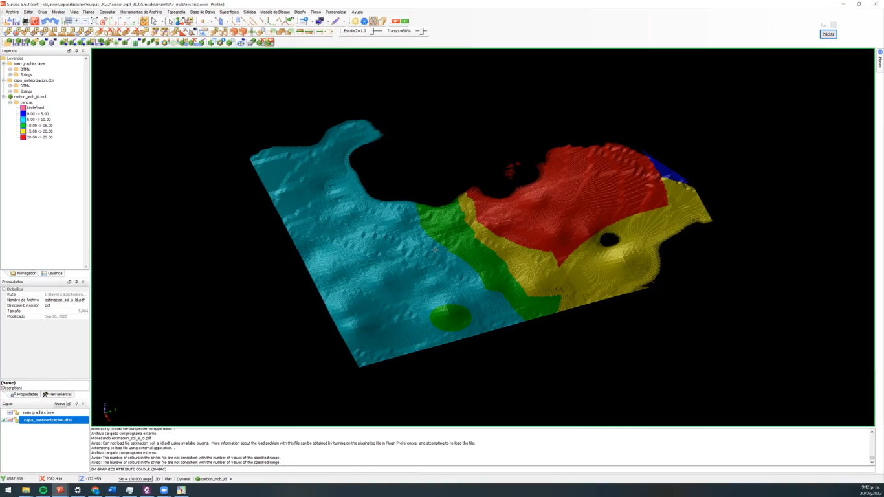
Task: Collapse capa_meteorizacion.dtm tree node
Action: [x=4, y=80]
